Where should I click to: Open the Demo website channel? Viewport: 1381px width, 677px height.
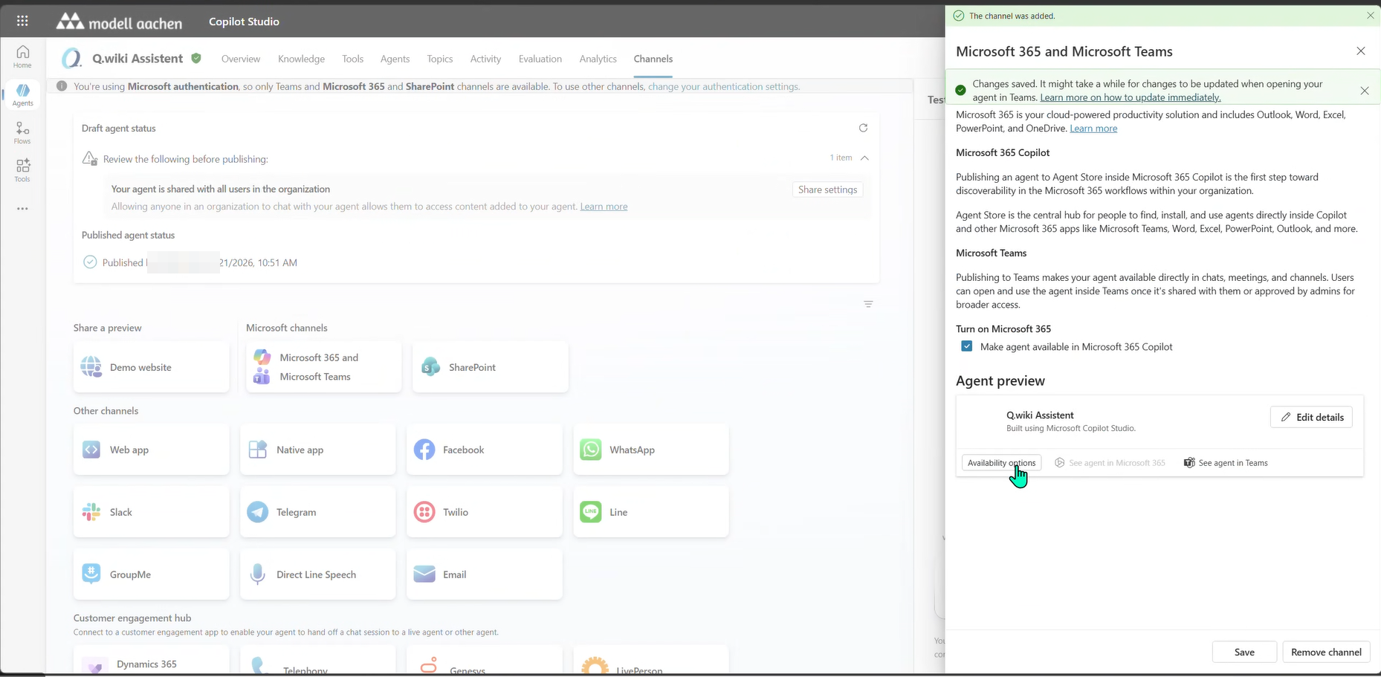[152, 367]
